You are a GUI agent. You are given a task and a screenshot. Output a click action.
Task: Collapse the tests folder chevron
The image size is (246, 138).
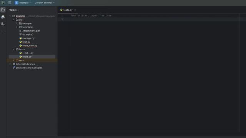point(13,49)
